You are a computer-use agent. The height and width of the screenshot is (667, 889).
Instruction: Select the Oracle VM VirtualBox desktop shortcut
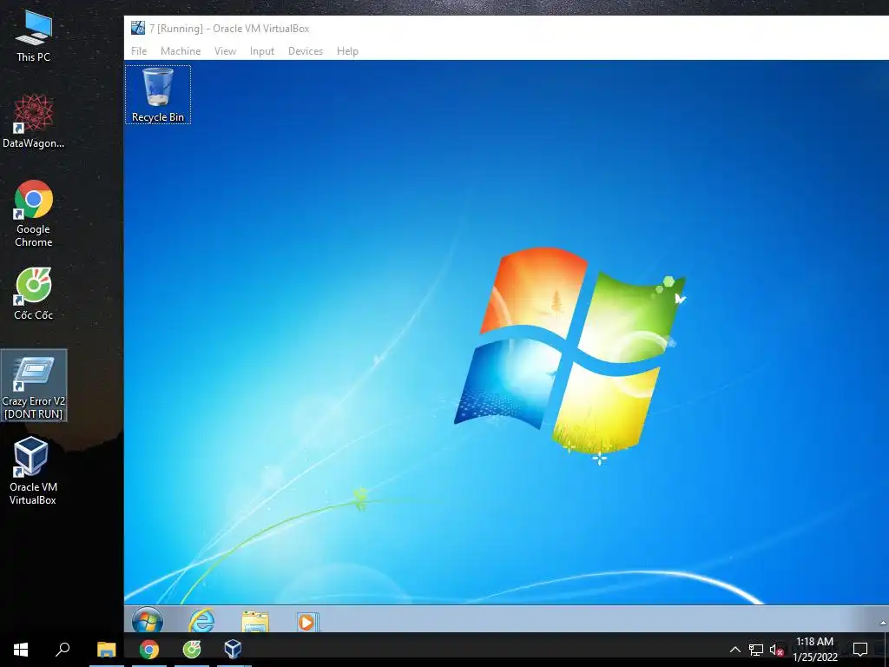32,471
